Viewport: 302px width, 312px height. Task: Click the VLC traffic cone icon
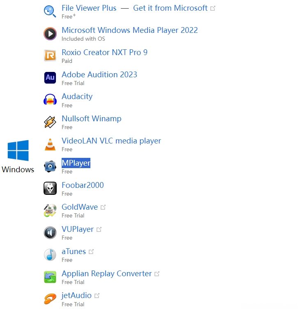point(50,144)
